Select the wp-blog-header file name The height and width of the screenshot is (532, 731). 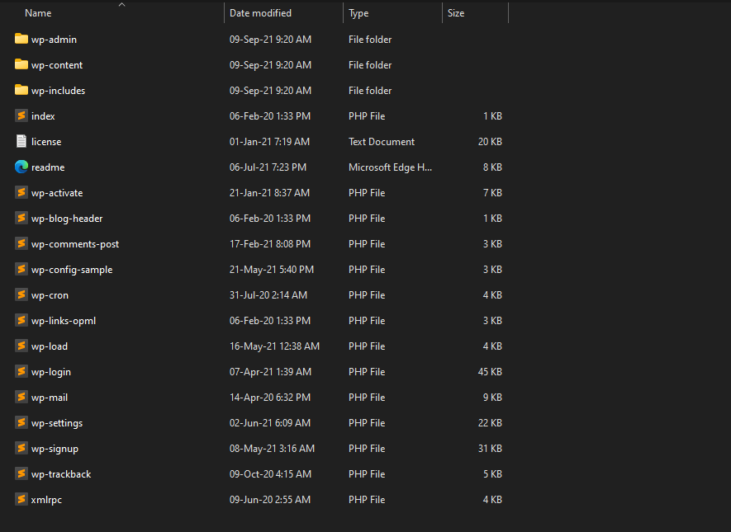pyautogui.click(x=67, y=219)
